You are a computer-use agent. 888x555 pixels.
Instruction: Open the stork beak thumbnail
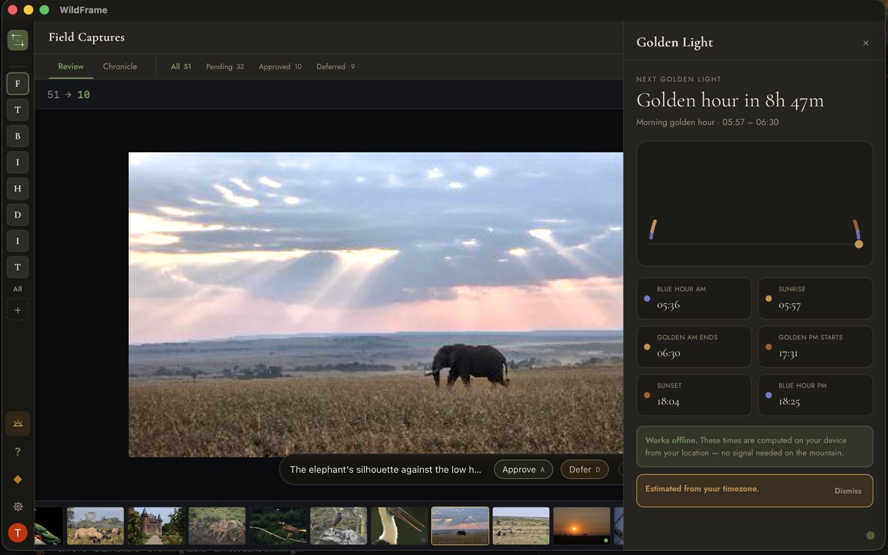tap(400, 526)
